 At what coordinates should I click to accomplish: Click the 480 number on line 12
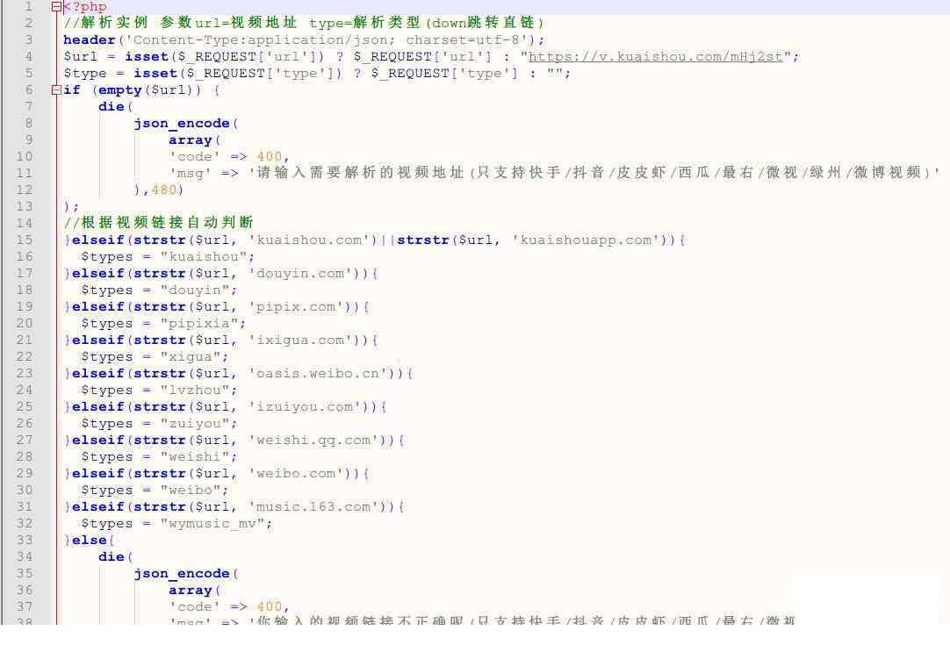[x=163, y=190]
